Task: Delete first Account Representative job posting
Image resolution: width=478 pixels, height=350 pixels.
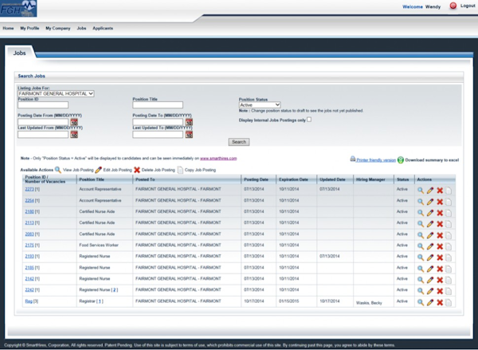Action: [x=440, y=191]
